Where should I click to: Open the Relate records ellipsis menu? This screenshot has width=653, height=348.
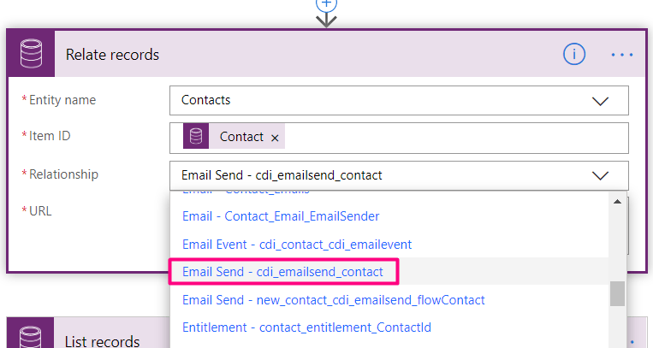pyautogui.click(x=621, y=55)
